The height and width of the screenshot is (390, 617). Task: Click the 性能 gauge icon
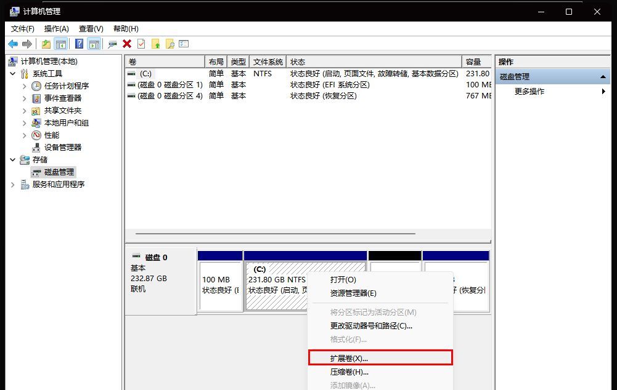point(36,135)
